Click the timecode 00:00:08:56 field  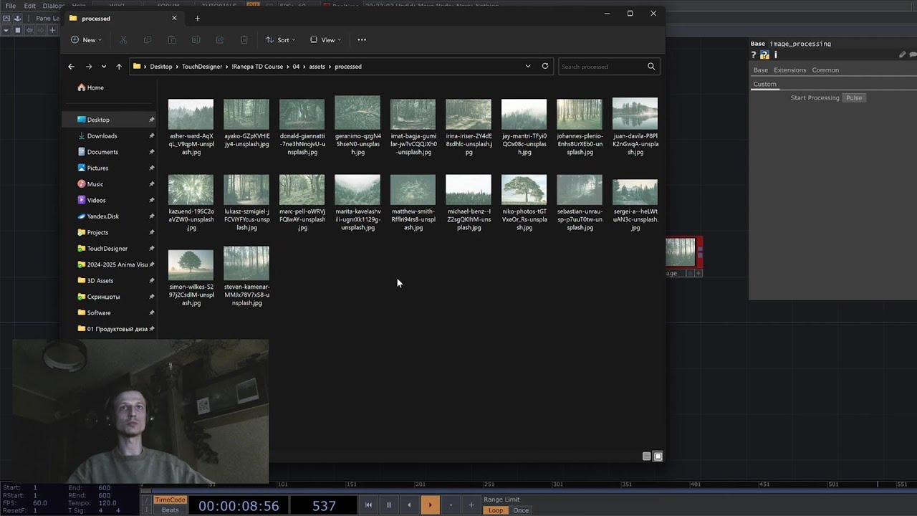click(x=239, y=506)
